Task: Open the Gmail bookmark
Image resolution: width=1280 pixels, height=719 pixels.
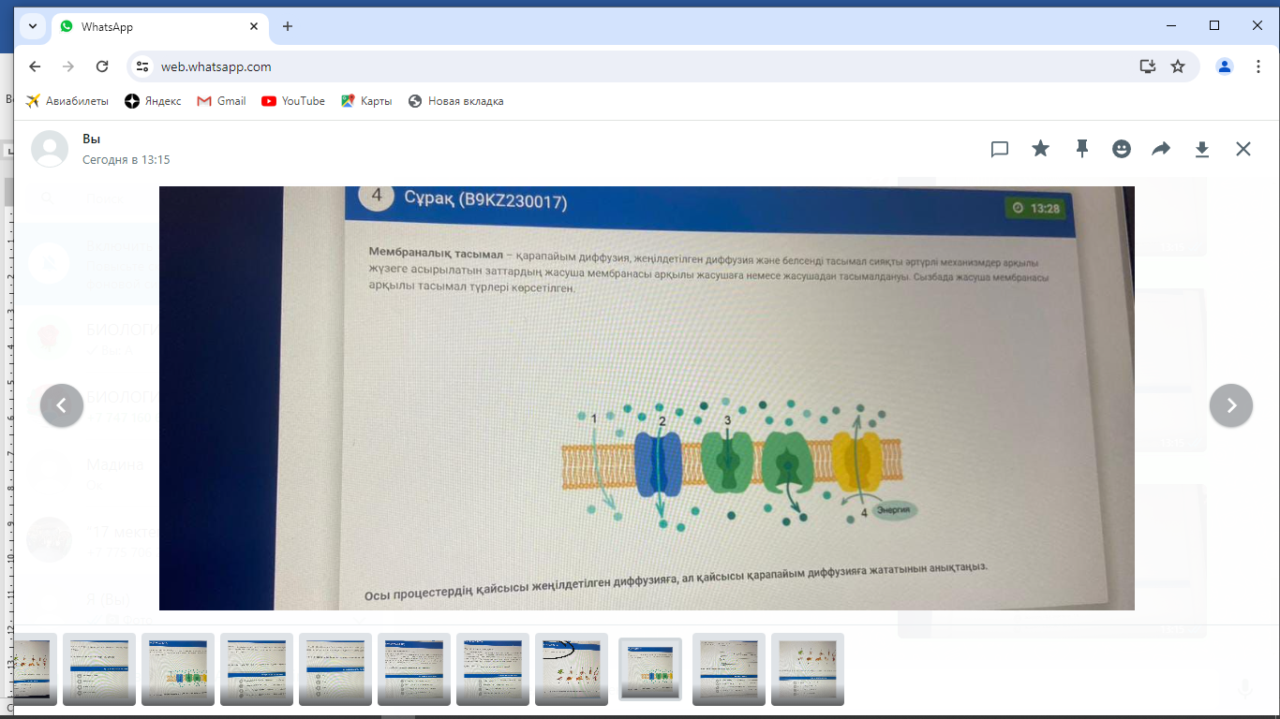Action: 221,101
